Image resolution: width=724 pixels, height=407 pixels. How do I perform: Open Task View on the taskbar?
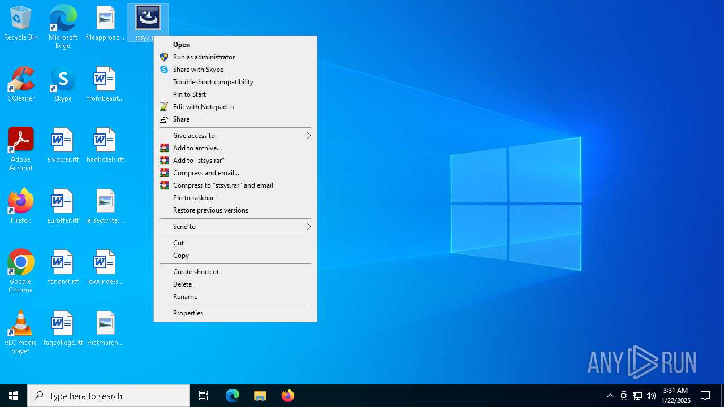(204, 396)
